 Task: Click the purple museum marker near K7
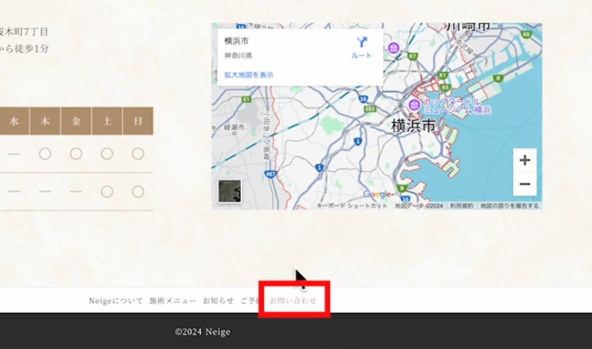point(393,49)
